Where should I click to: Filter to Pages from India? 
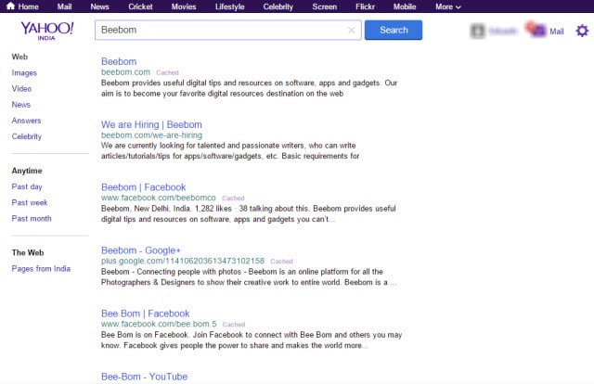point(41,268)
